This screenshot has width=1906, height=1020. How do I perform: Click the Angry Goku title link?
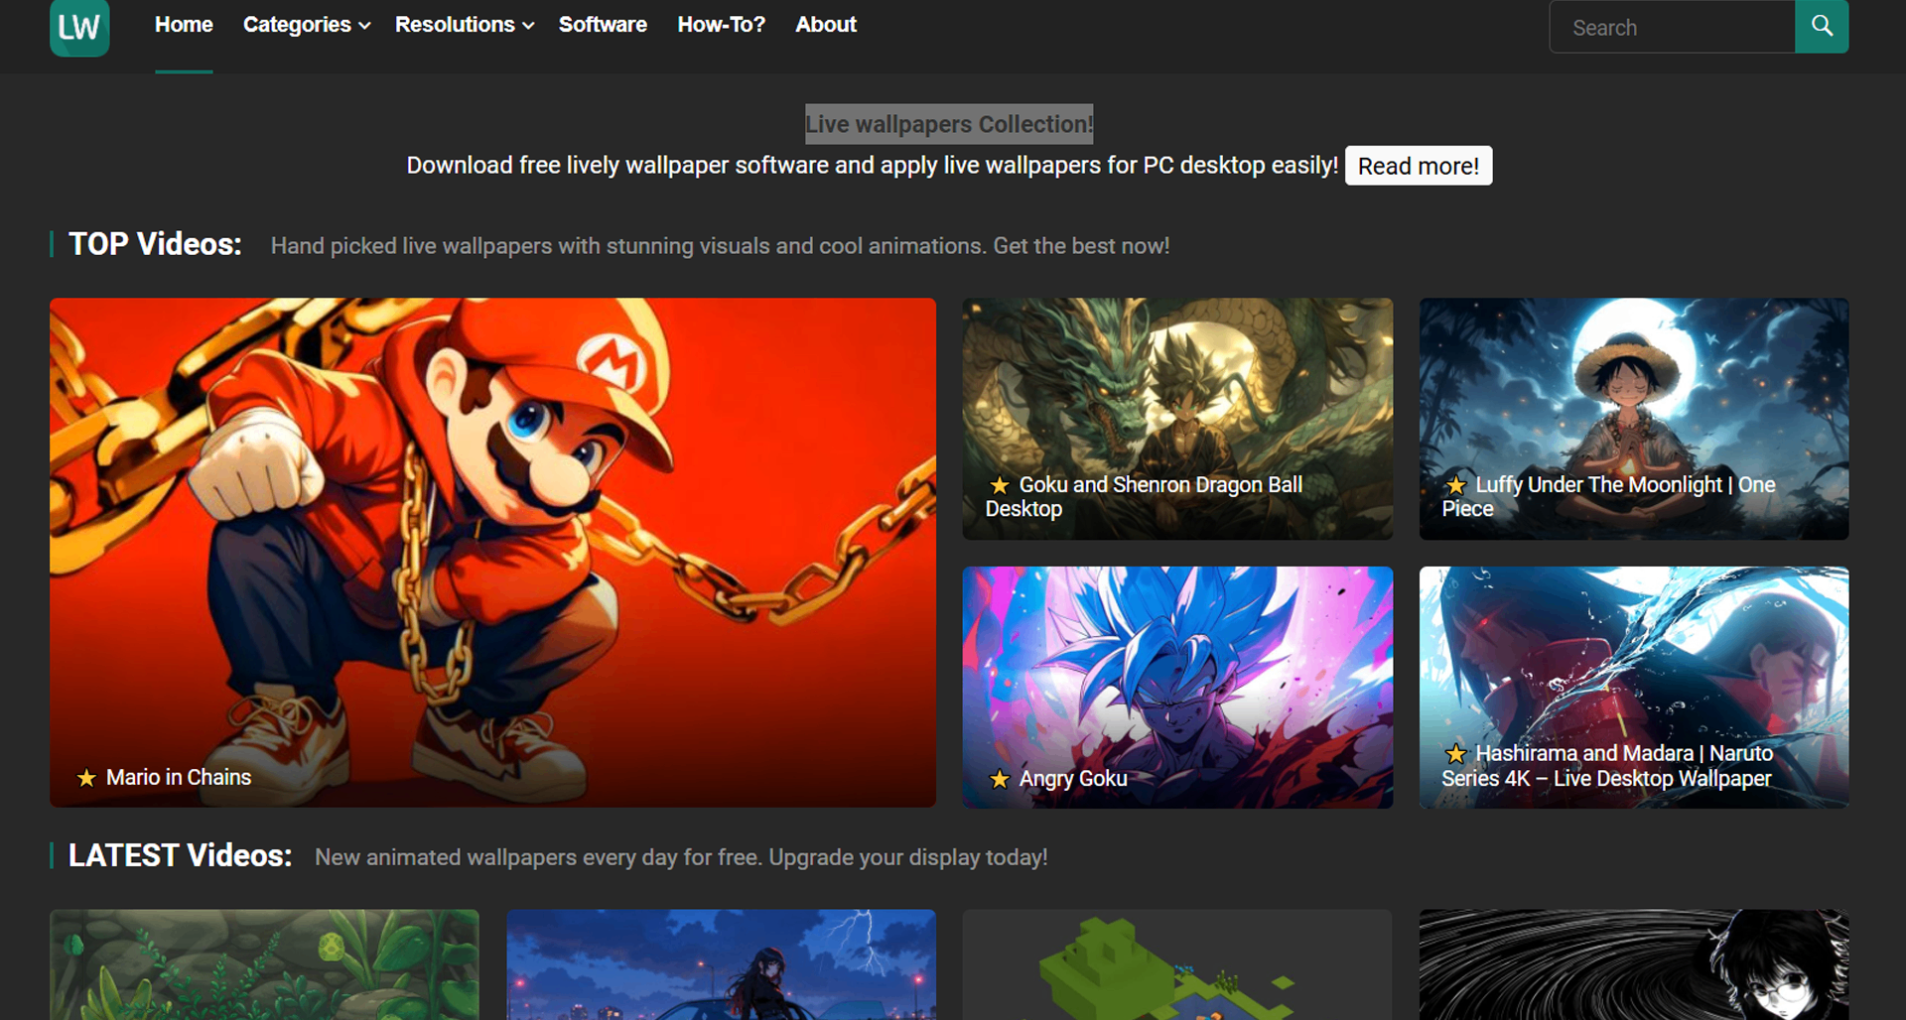1073,779
